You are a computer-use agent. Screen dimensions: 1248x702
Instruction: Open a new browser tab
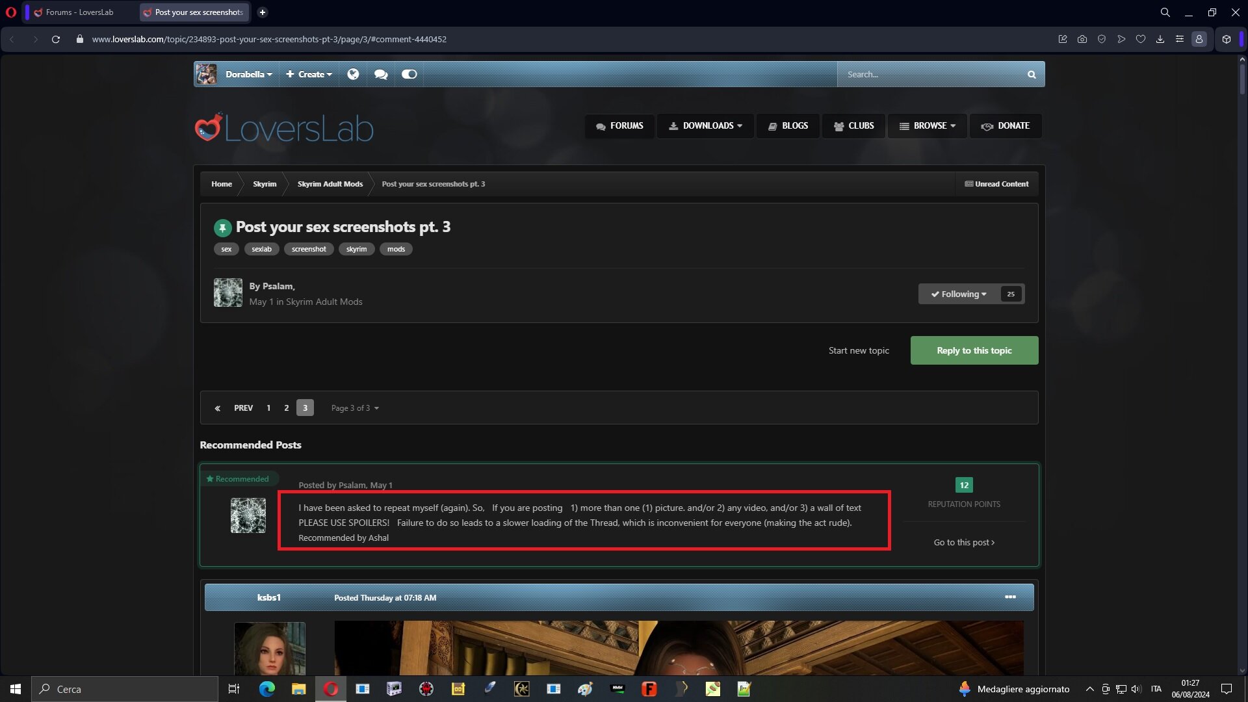click(x=263, y=12)
